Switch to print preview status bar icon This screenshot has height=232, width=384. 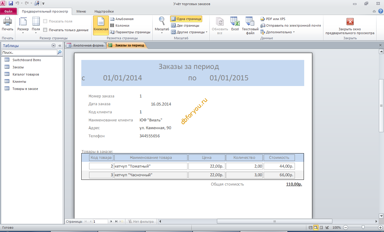point(316,228)
